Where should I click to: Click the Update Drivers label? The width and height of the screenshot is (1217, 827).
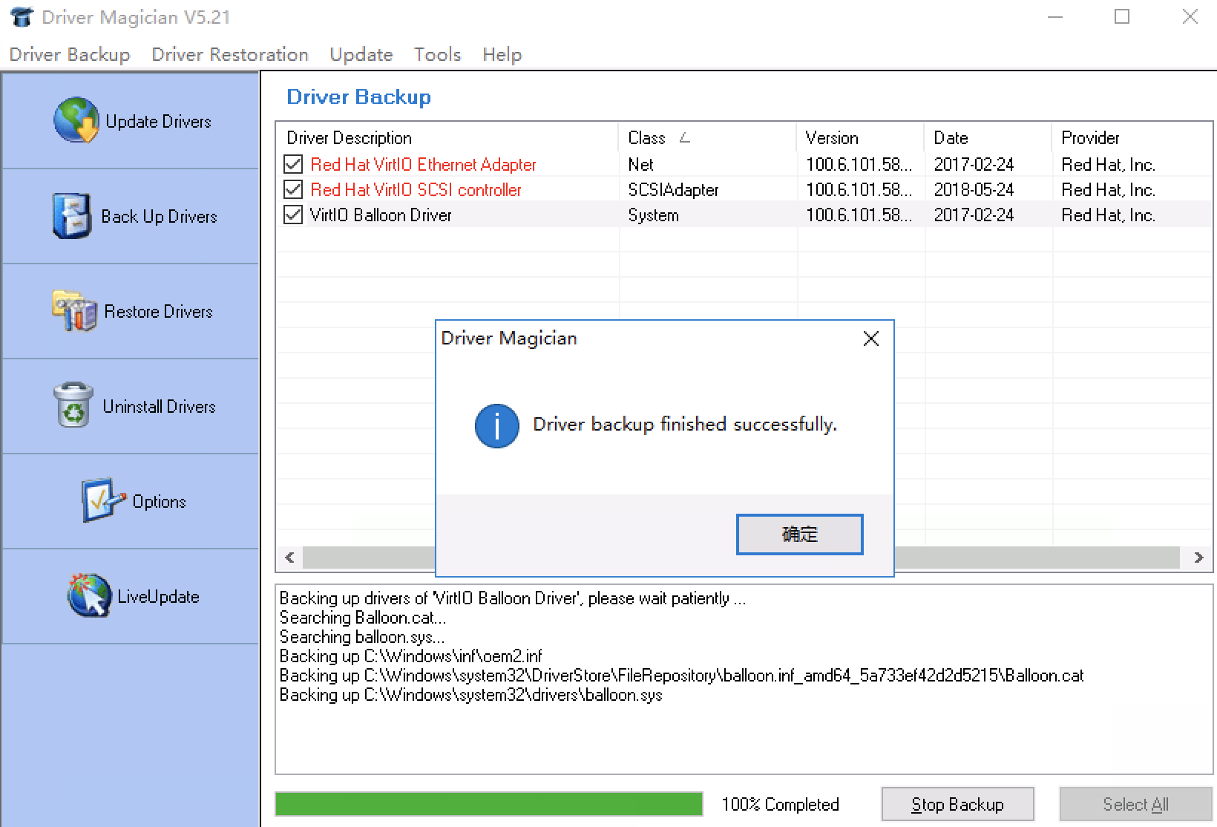point(158,121)
